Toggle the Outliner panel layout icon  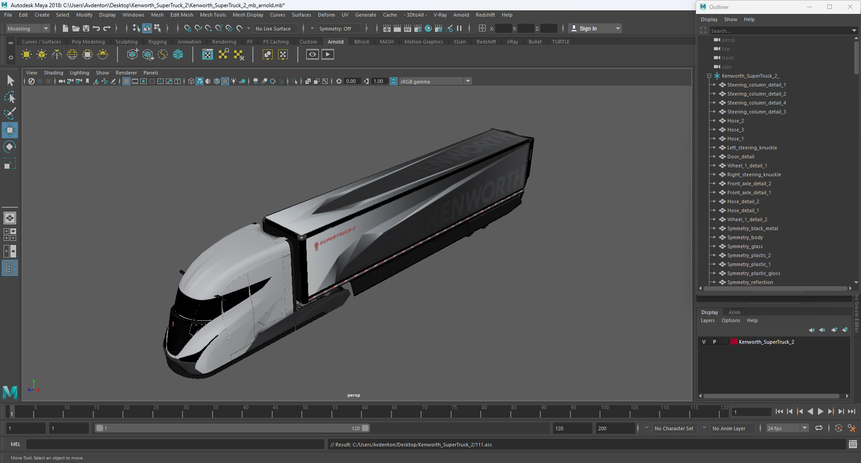(10, 268)
